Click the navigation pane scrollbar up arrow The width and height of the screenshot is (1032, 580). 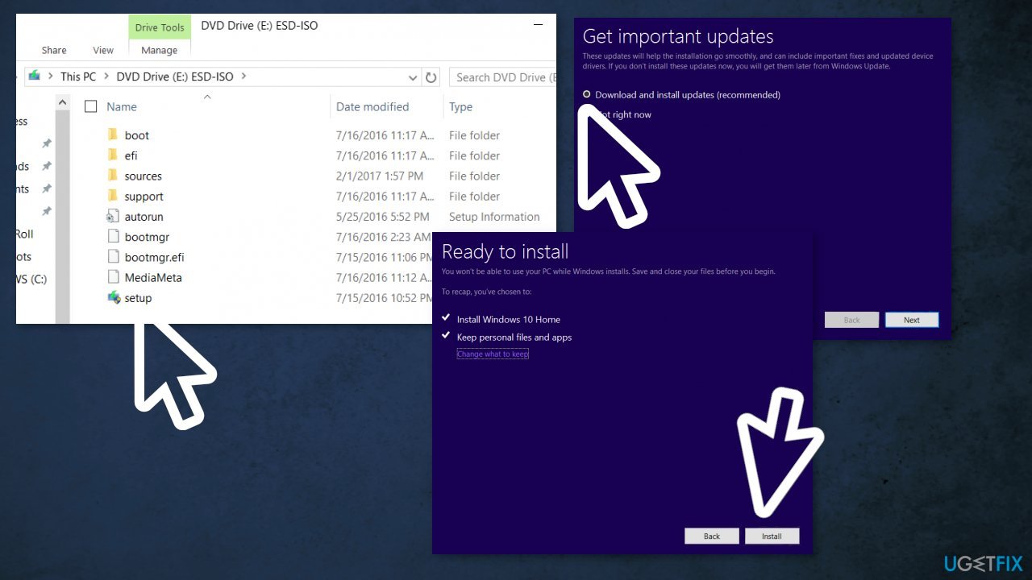62,102
